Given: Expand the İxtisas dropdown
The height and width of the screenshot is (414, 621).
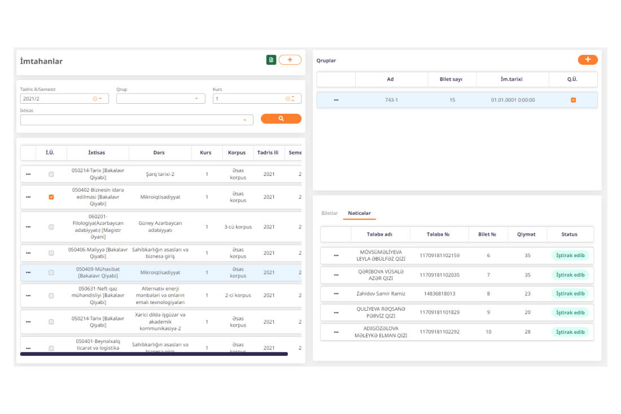Looking at the screenshot, I should point(245,120).
